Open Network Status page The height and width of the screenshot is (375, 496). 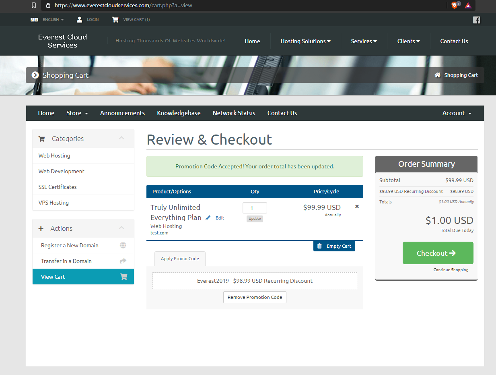pos(234,113)
